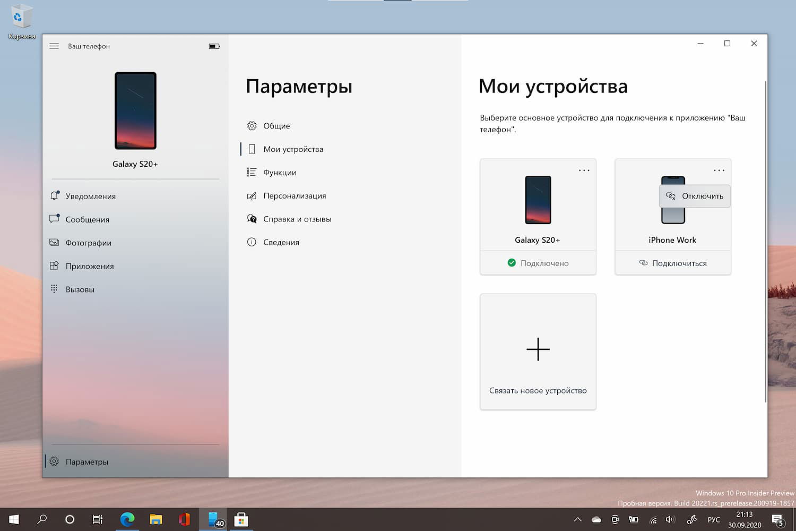
Task: Click Связать новое устройство card
Action: coord(538,352)
